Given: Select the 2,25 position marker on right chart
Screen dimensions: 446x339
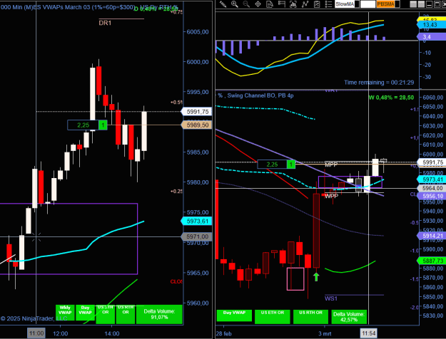Looking at the screenshot, I should [272, 165].
